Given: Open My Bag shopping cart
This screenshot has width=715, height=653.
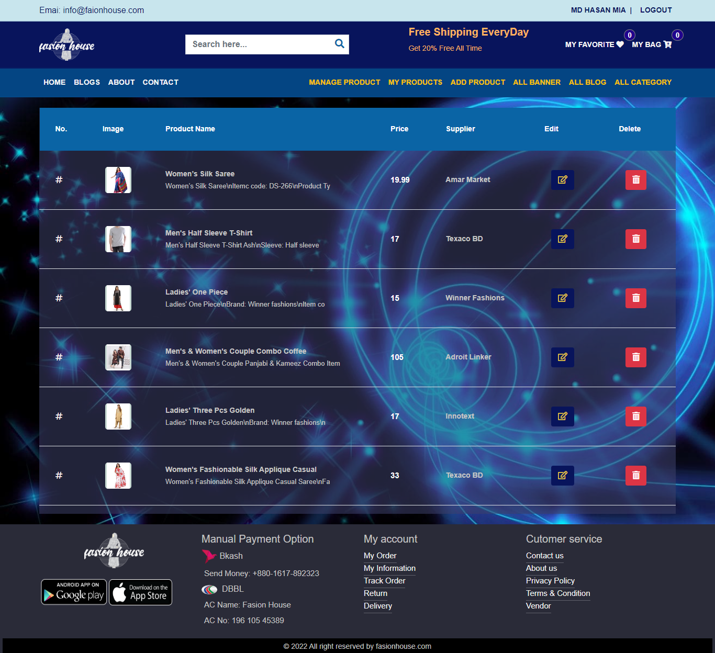Looking at the screenshot, I should click(651, 44).
